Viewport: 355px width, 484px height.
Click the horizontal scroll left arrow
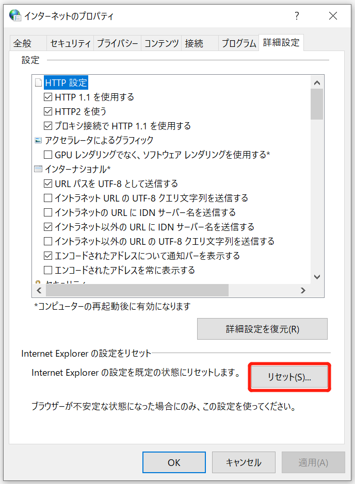(39, 291)
